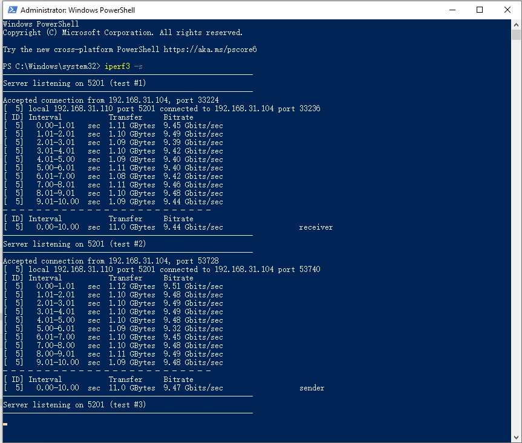Click the blinking cursor at the bottom
Screen dimensions: 522x443
coord(5,424)
